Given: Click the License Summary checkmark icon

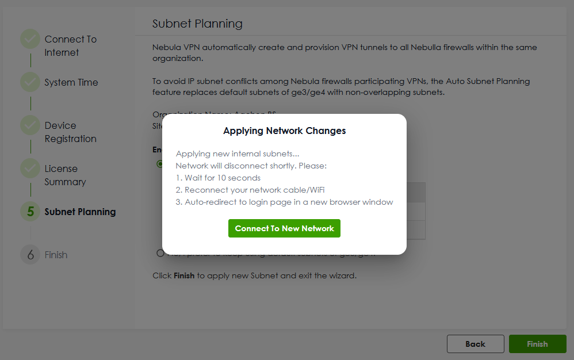Looking at the screenshot, I should click(x=30, y=168).
